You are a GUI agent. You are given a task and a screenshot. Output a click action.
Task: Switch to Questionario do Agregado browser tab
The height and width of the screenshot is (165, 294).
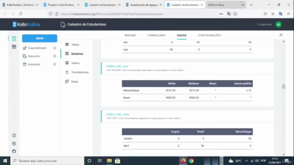click(144, 5)
